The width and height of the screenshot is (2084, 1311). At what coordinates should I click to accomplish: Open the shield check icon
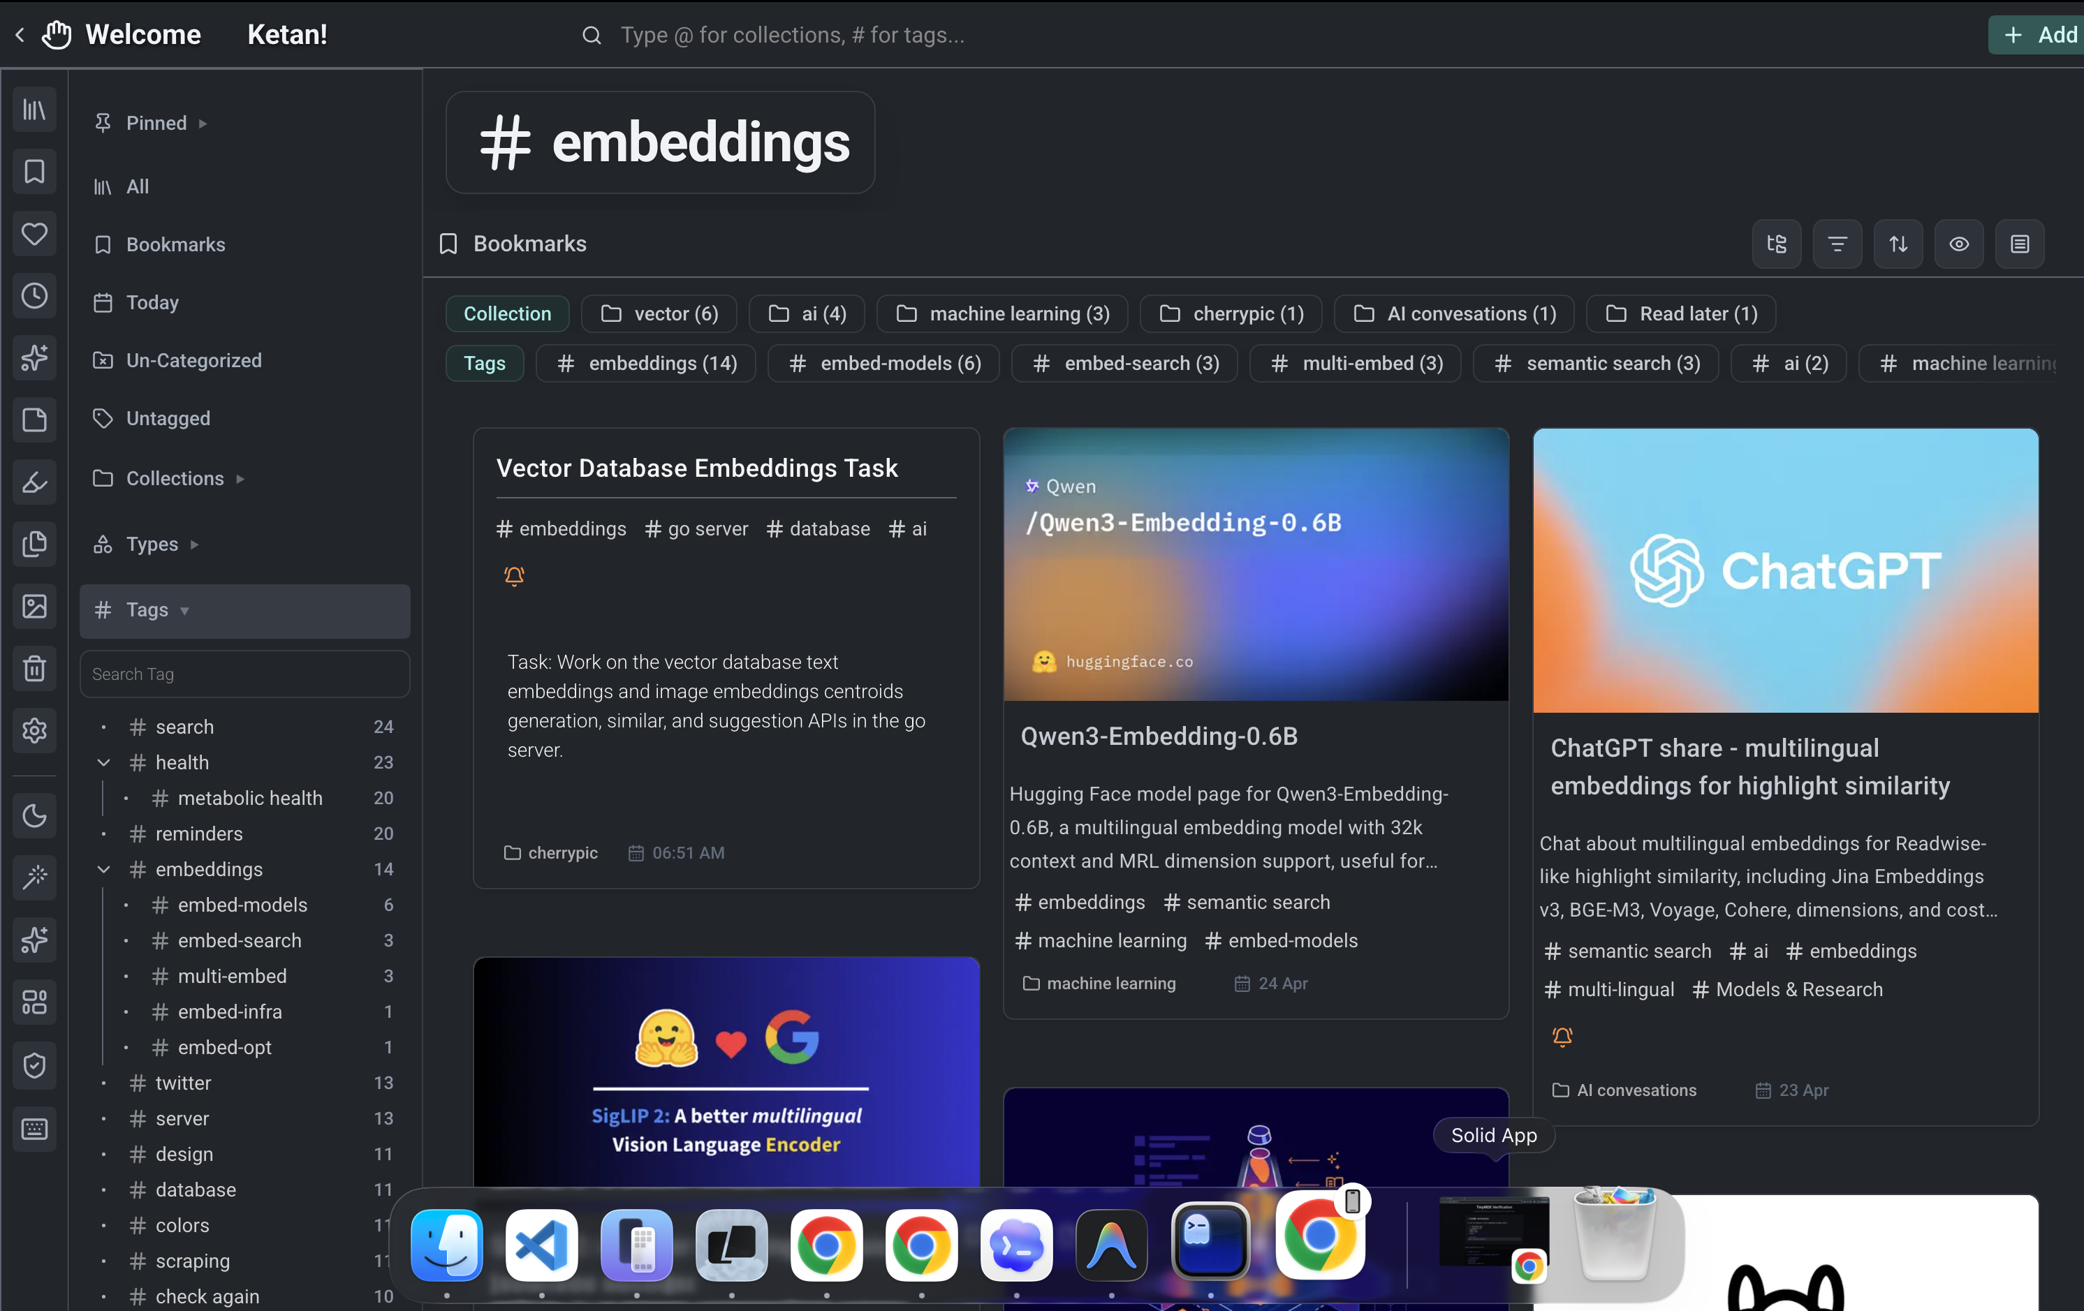pyautogui.click(x=35, y=1065)
